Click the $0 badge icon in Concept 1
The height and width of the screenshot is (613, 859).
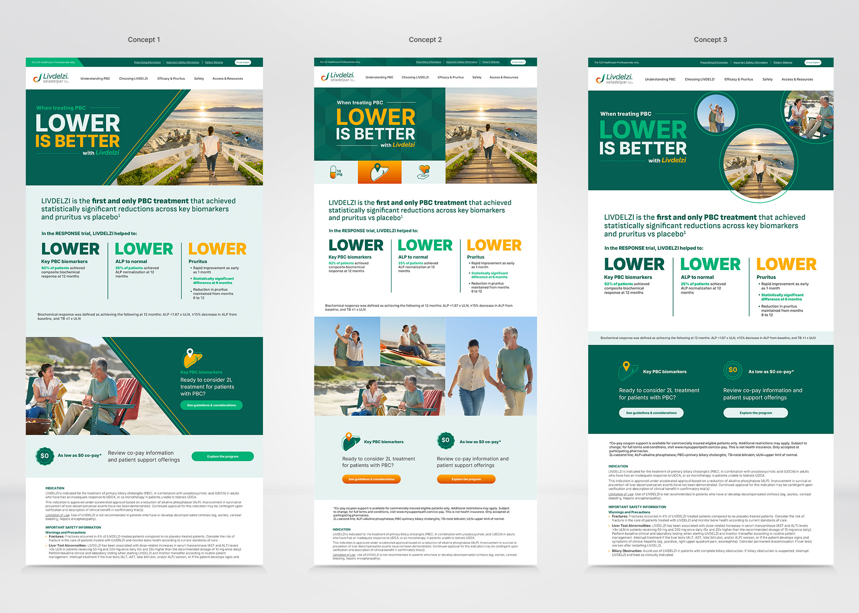45,456
